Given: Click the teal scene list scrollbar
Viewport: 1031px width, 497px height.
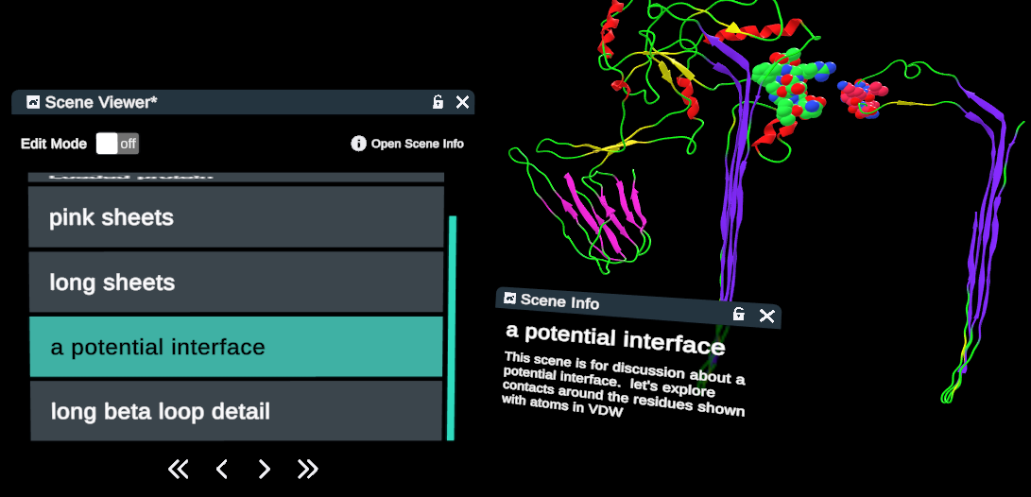Looking at the screenshot, I should pyautogui.click(x=452, y=327).
